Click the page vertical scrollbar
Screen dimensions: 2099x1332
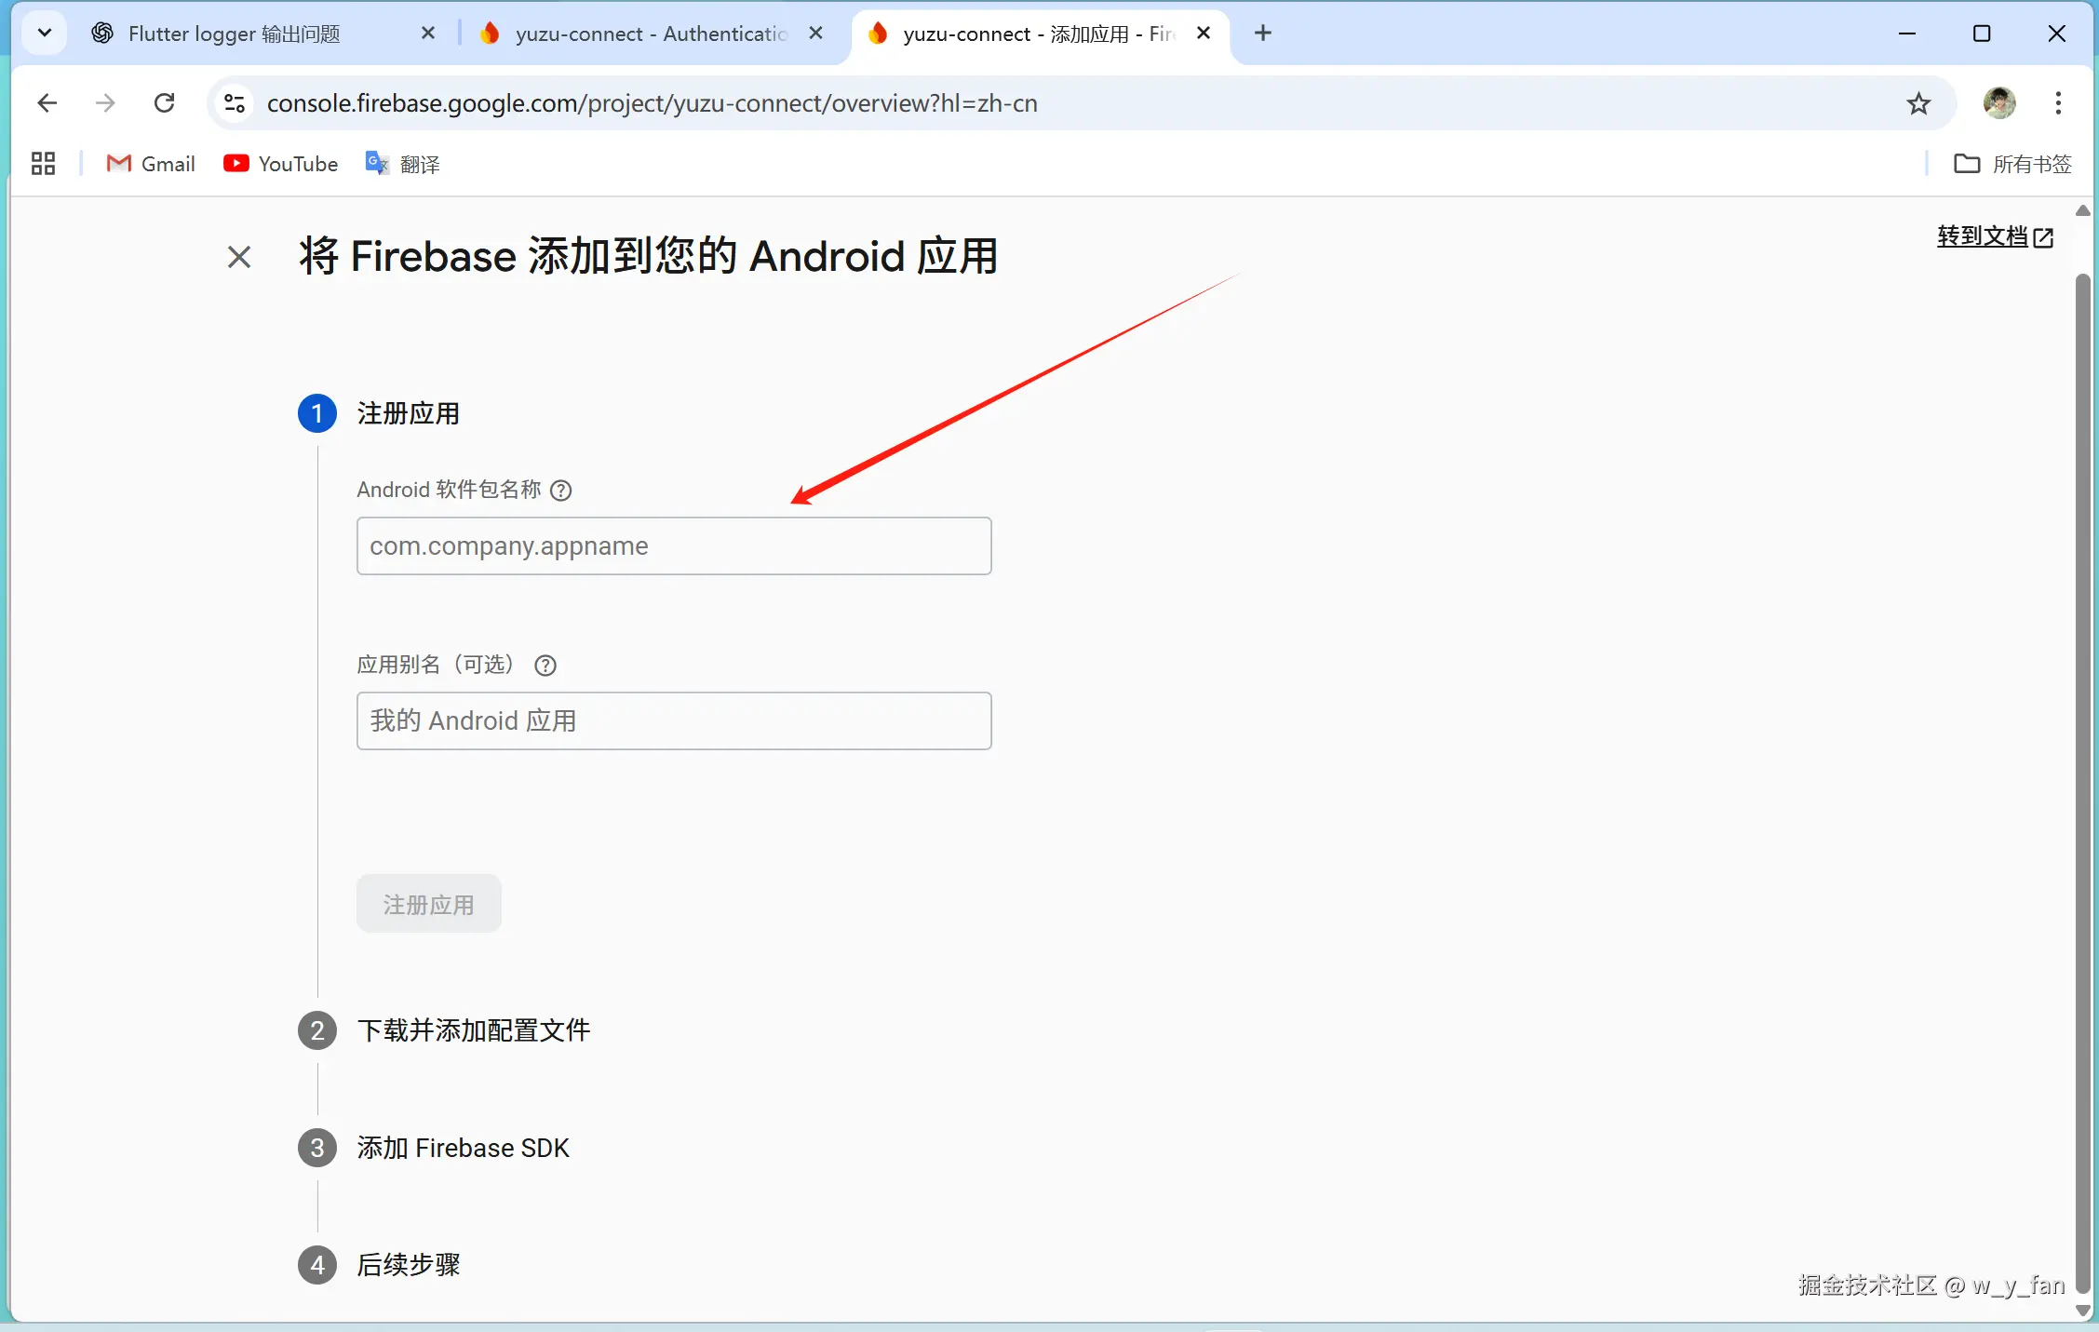[2083, 782]
